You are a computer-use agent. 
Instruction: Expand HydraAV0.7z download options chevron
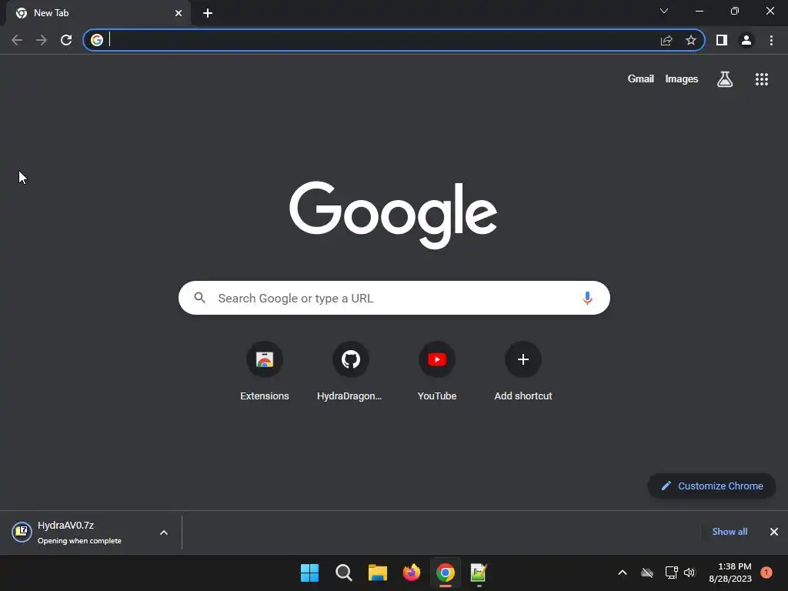click(x=164, y=533)
